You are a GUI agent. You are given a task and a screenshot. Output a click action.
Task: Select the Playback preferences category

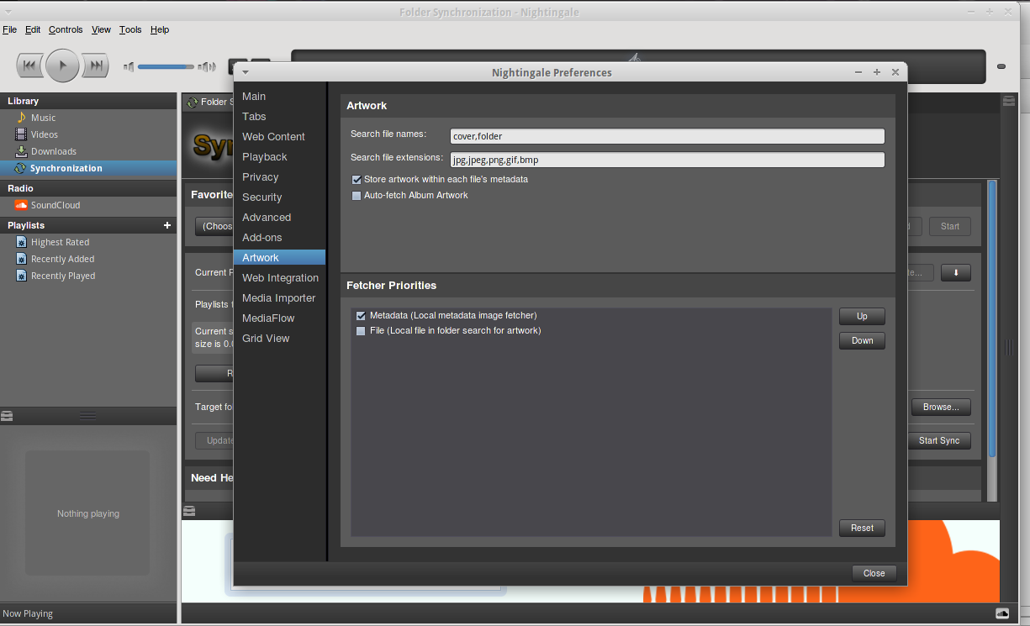click(x=279, y=157)
